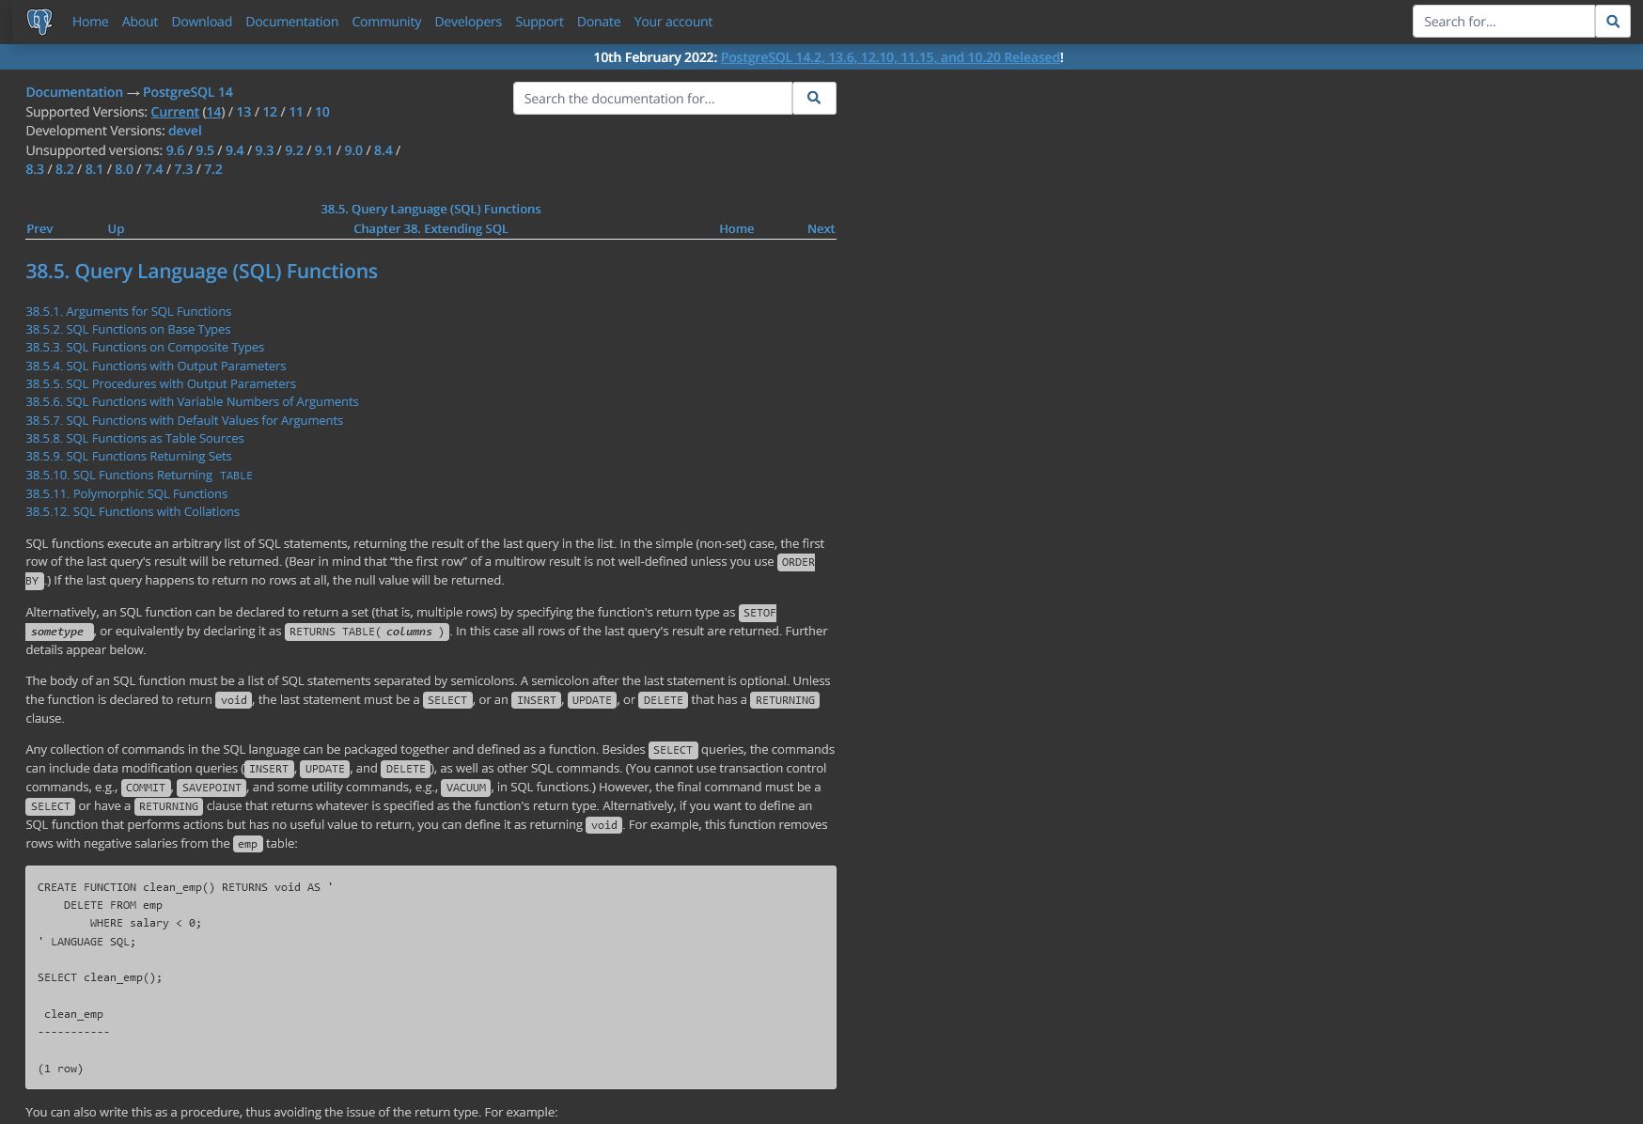Switch to version 11 docs
Screen dimensions: 1643x1124
(x=296, y=112)
